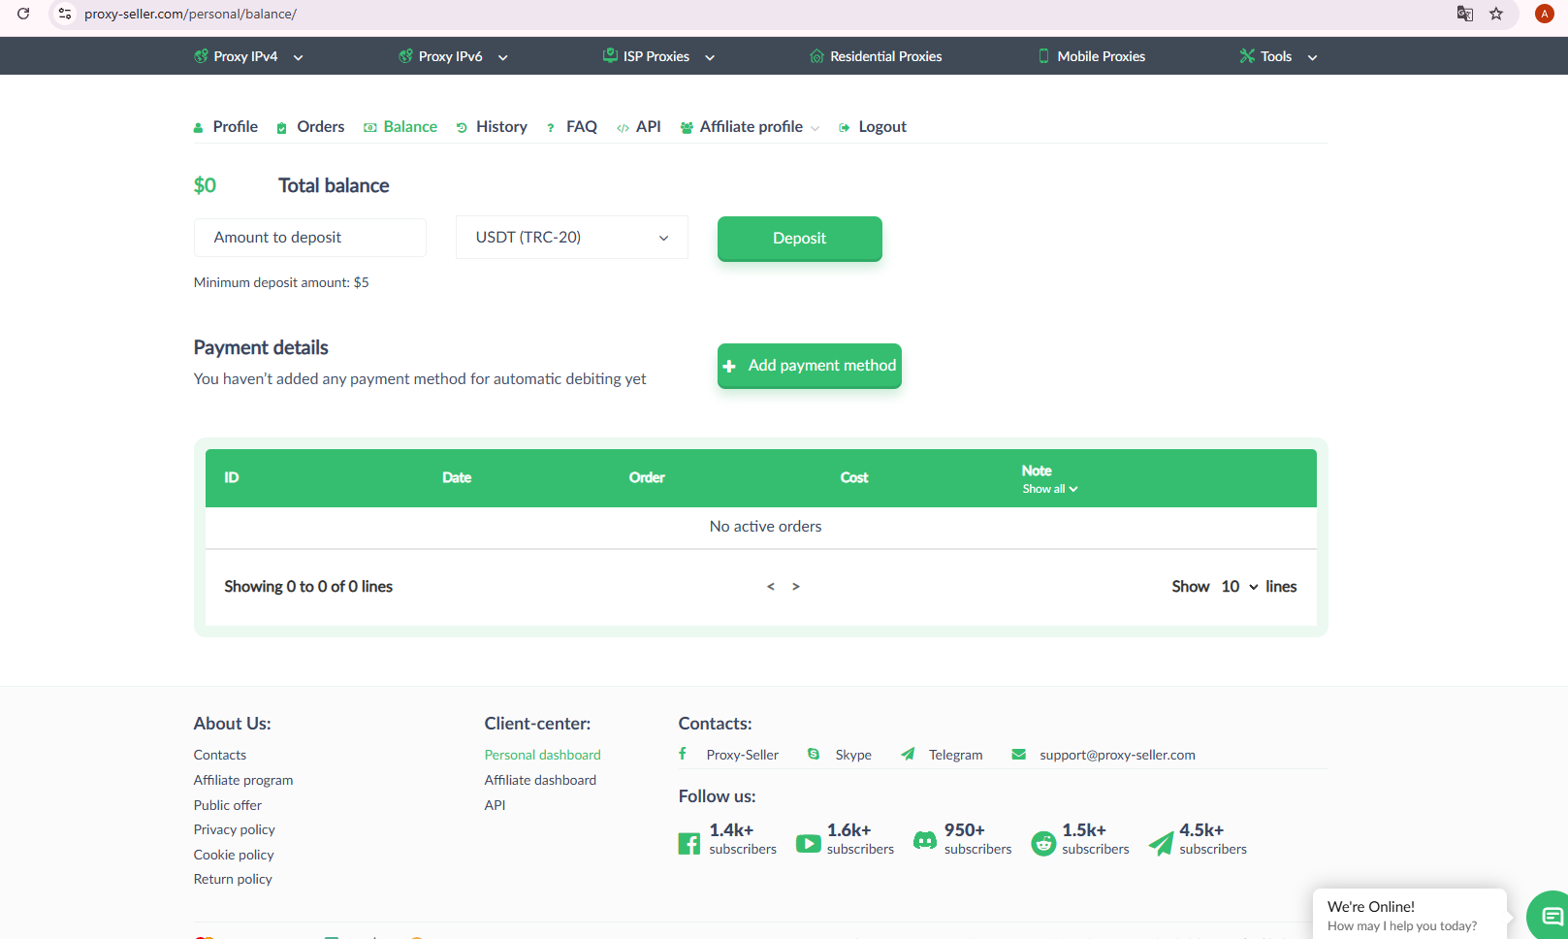Open Personal dashboard footer link
Image resolution: width=1568 pixels, height=939 pixels.
[543, 755]
